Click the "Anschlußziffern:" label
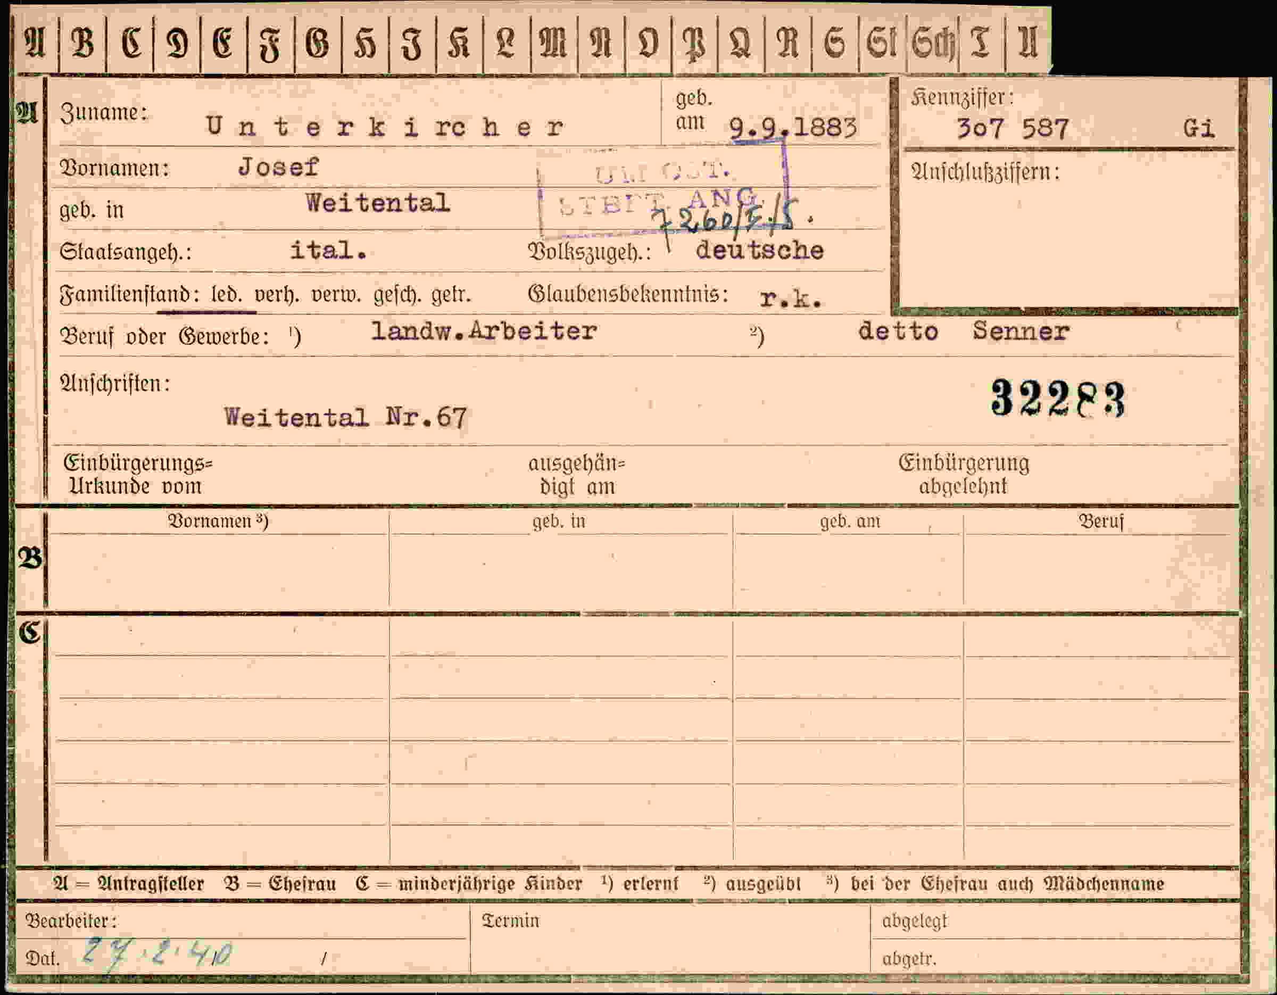1277x995 pixels. click(x=985, y=172)
